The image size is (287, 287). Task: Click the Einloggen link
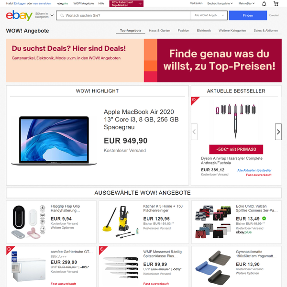[20, 3]
